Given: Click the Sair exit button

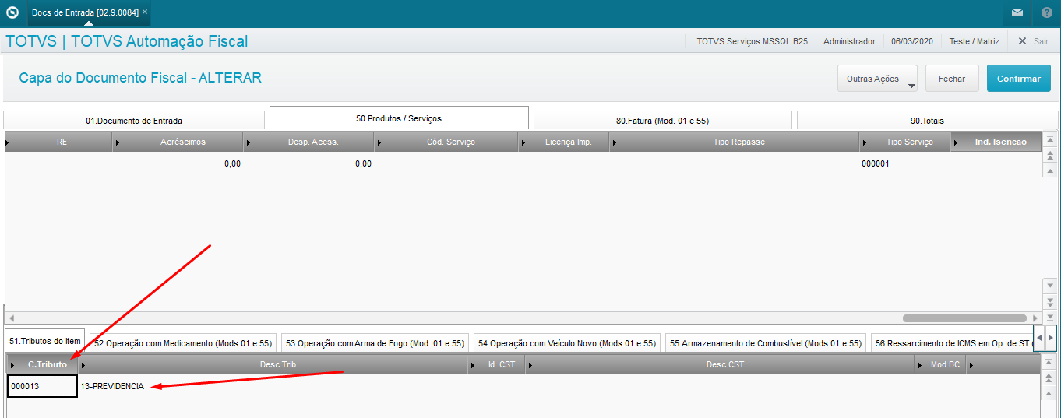Looking at the screenshot, I should click(x=1034, y=41).
